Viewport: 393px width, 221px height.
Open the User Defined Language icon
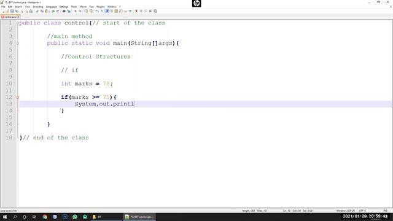(x=112, y=11)
